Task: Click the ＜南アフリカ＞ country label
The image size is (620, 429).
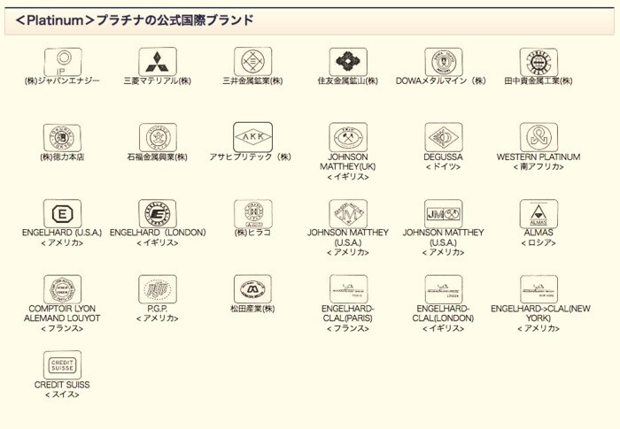Action: 539,166
